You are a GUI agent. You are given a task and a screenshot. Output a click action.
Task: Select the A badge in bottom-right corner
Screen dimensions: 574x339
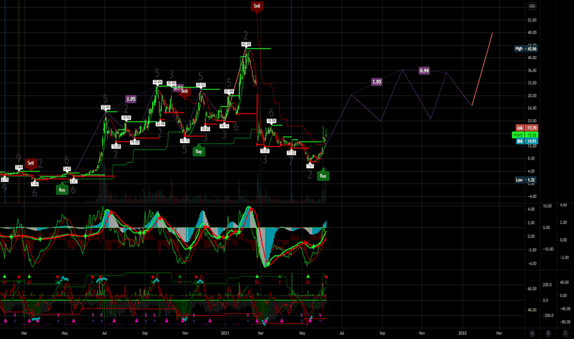[x=532, y=333]
